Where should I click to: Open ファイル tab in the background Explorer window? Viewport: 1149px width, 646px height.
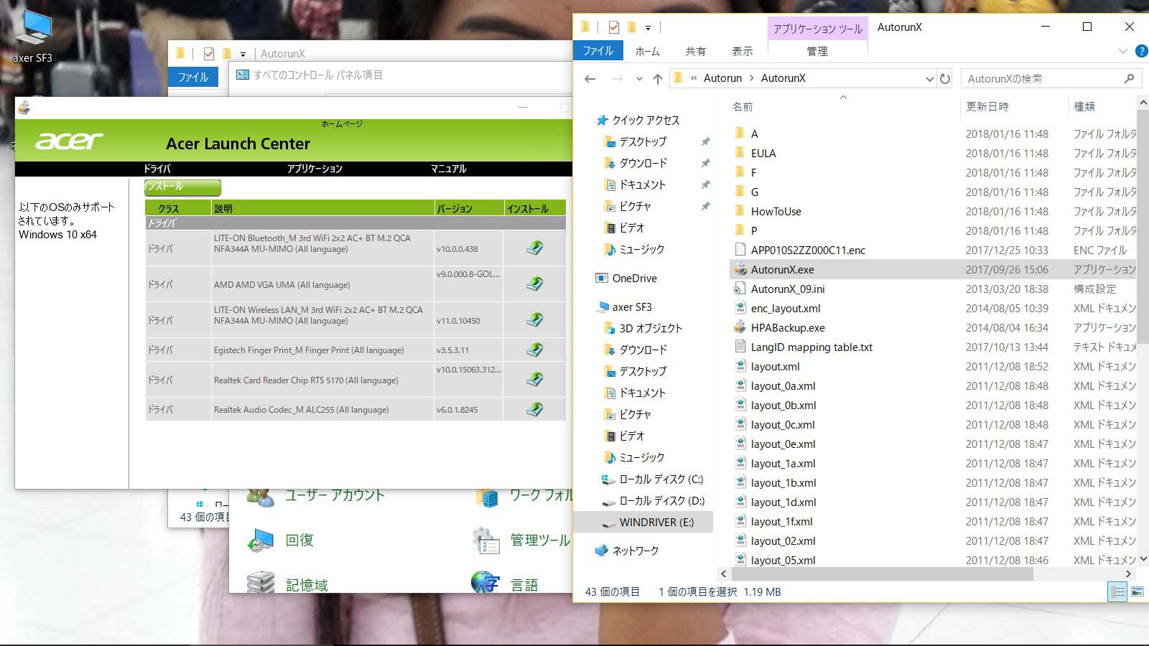193,77
